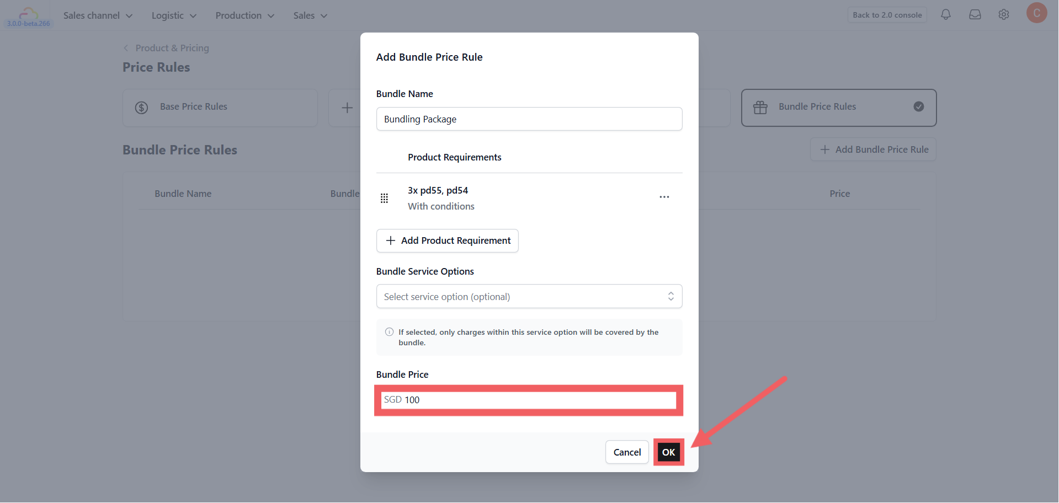
Task: Confirm with the OK button
Action: click(669, 452)
